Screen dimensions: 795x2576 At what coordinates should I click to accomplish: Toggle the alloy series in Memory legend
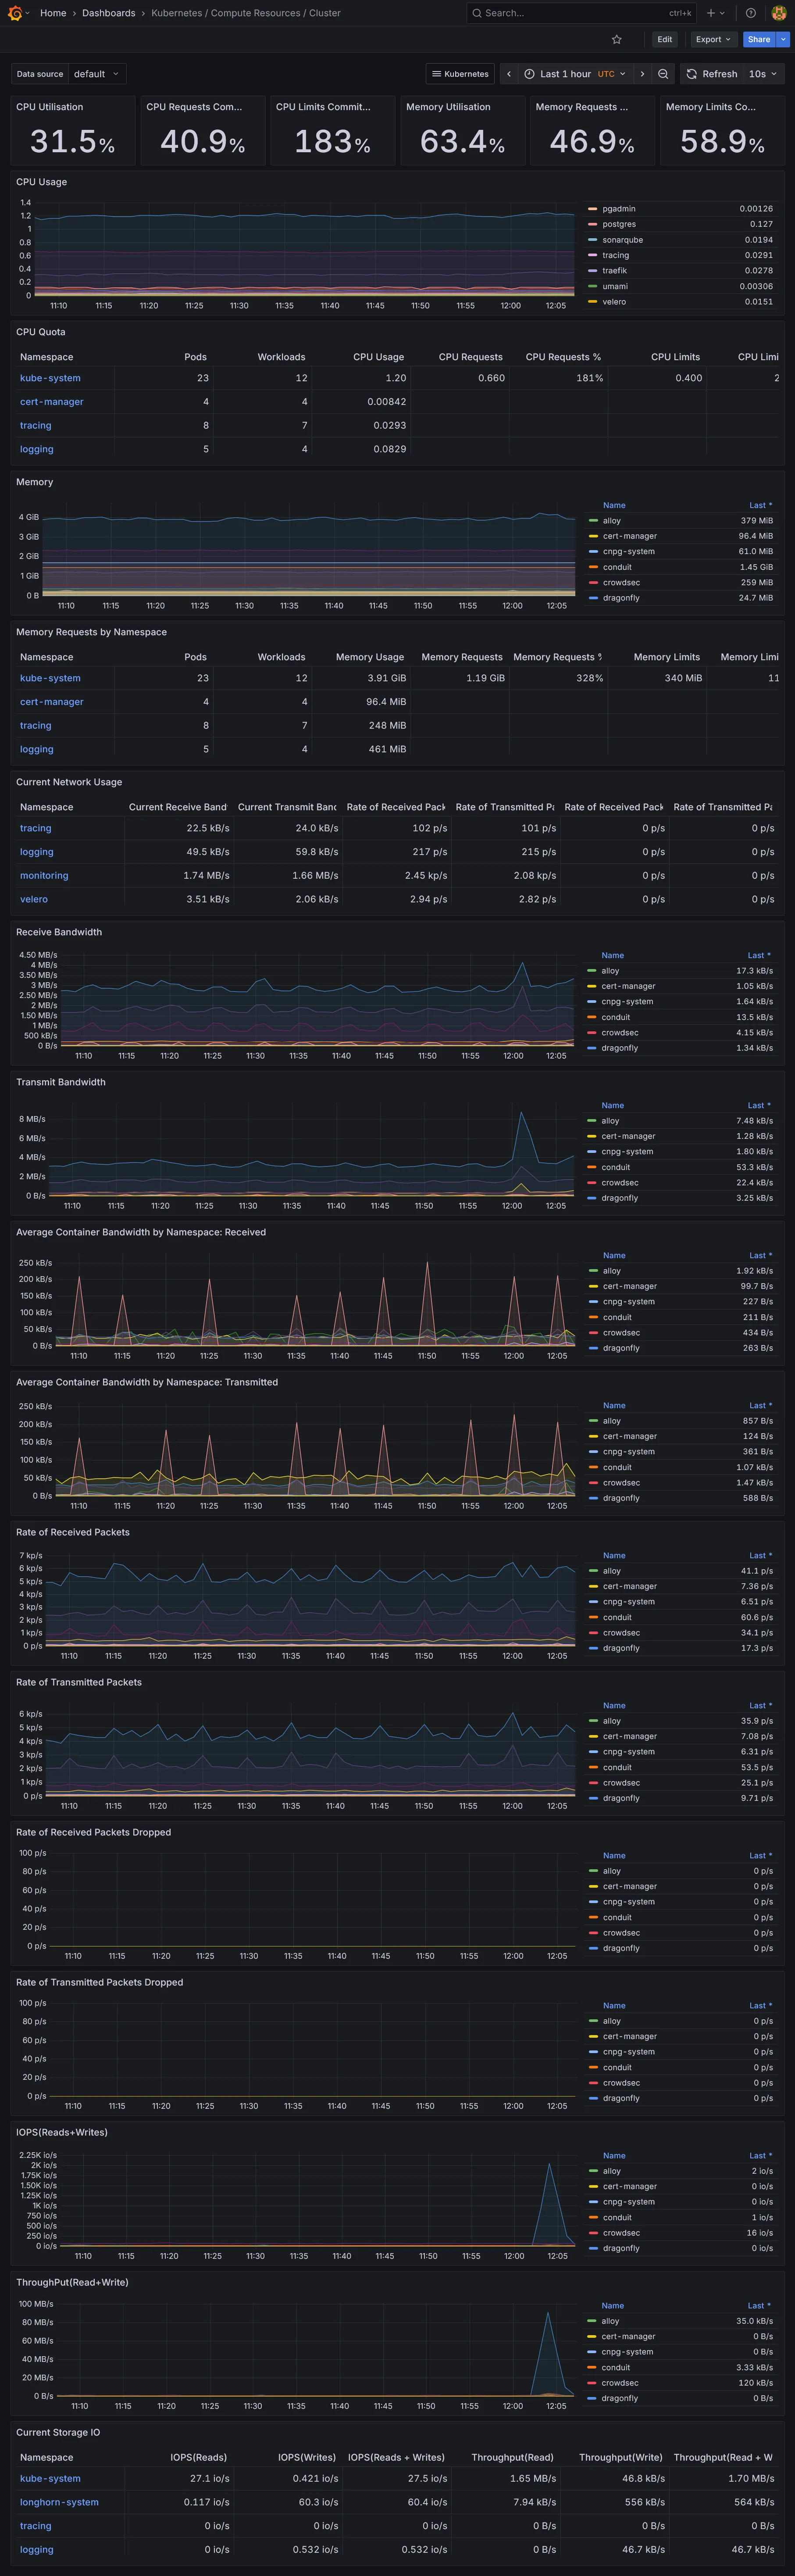[x=611, y=520]
